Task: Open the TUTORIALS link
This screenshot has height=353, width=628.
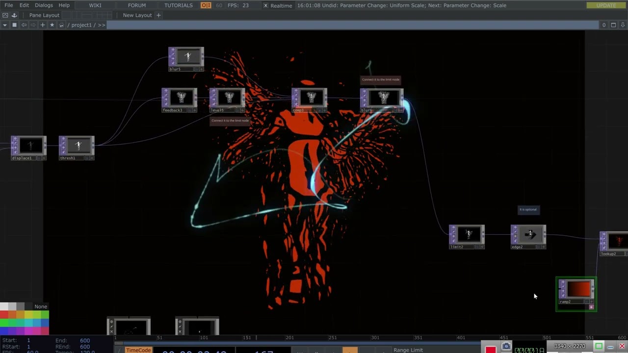Action: (x=179, y=5)
